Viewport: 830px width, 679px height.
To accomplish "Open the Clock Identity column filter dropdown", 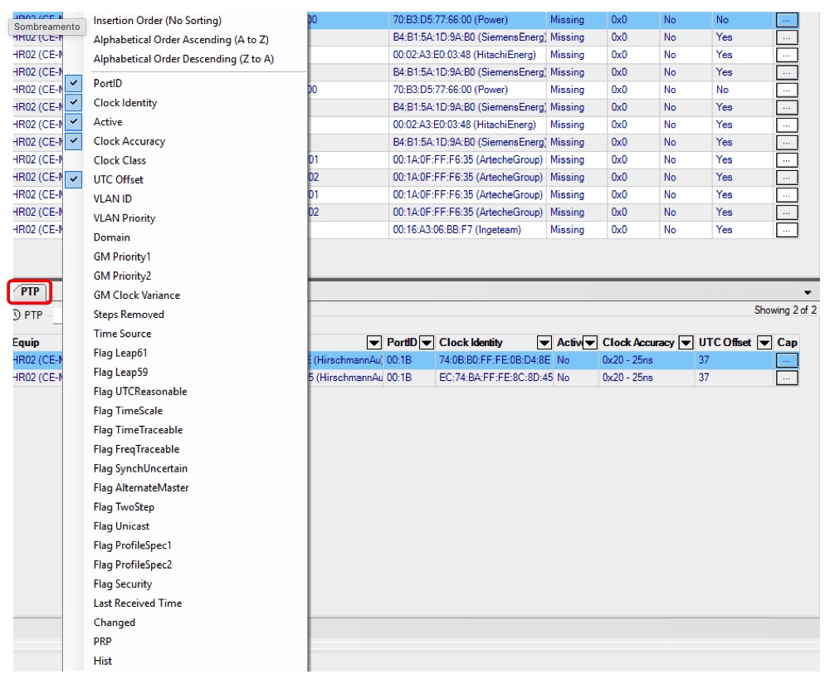I will pyautogui.click(x=544, y=342).
